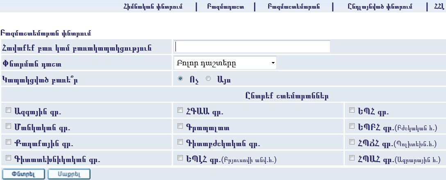Enable the ՀԳԱԱ գր. database checkbox
Image resolution: width=446 pixels, height=180 pixels.
[x=180, y=110]
